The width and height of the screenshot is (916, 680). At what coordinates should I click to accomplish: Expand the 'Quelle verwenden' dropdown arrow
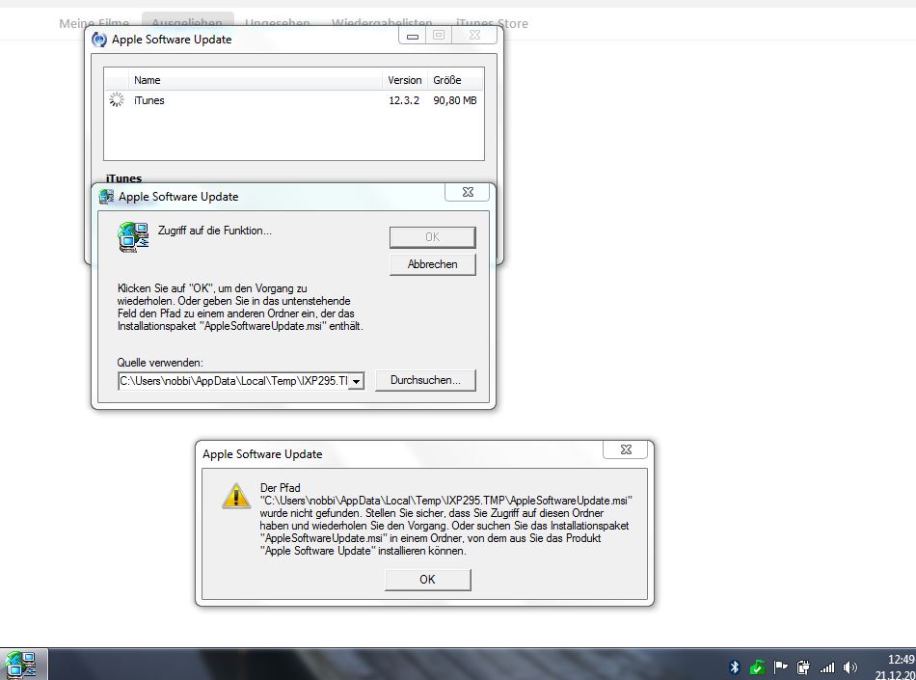coord(357,382)
